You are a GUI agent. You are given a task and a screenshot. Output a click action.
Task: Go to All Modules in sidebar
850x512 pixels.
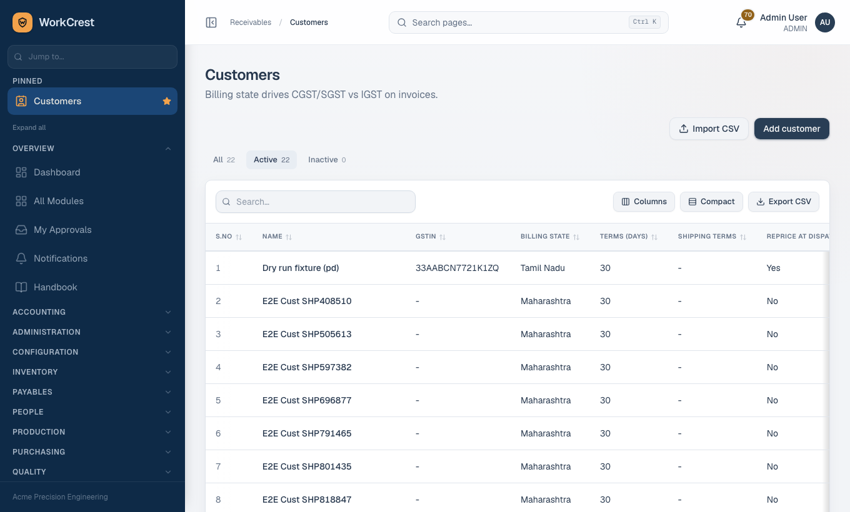click(x=92, y=201)
